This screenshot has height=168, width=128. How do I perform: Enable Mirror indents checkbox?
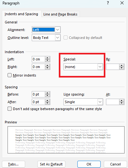coord(9,75)
